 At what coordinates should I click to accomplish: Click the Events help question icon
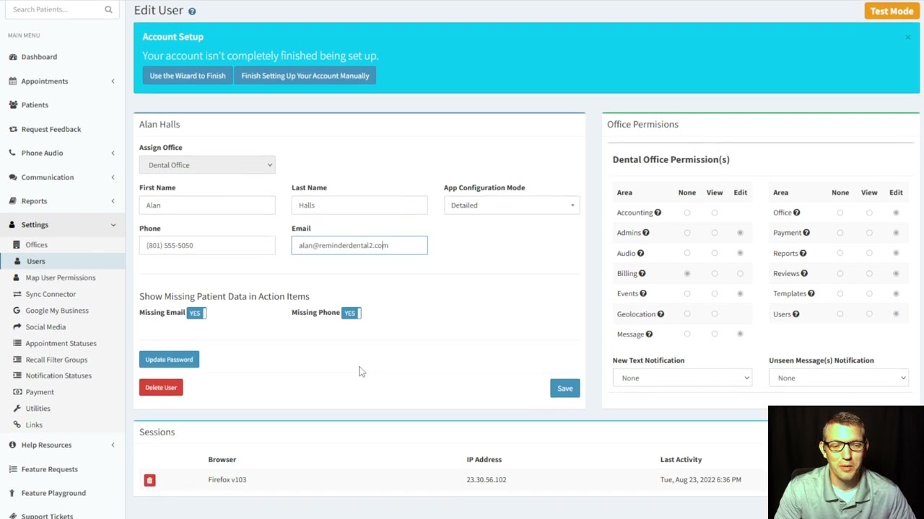(643, 293)
